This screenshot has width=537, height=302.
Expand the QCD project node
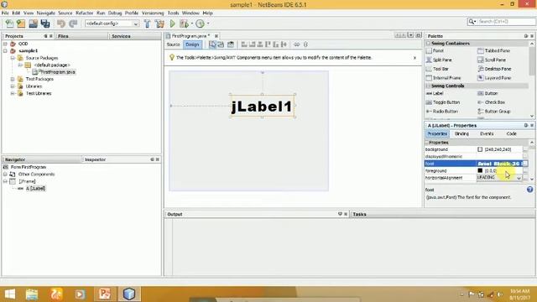(x=5, y=44)
